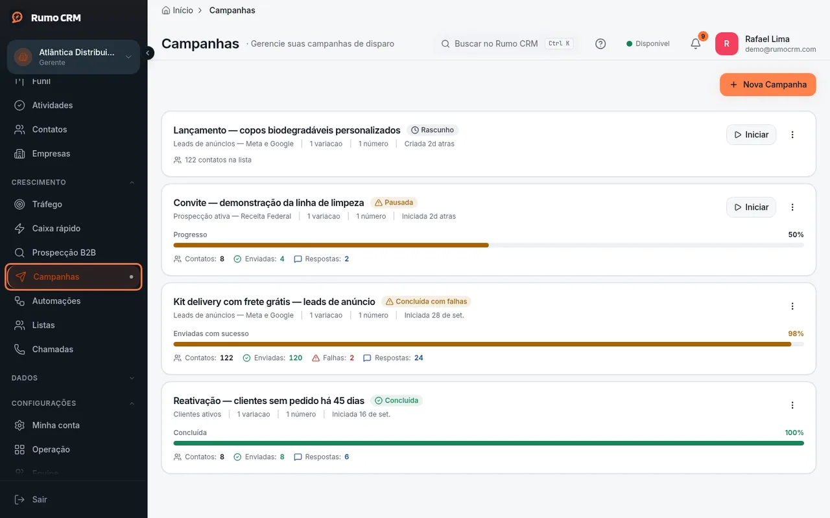This screenshot has height=518, width=830.
Task: Select Campanhas in the sidebar
Action: click(73, 277)
